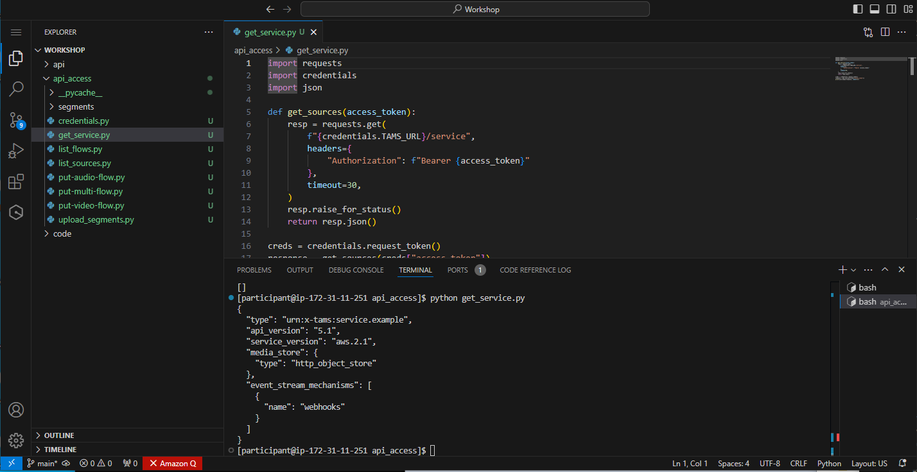The width and height of the screenshot is (917, 472).
Task: Open upload_segments.py file
Action: click(127, 219)
